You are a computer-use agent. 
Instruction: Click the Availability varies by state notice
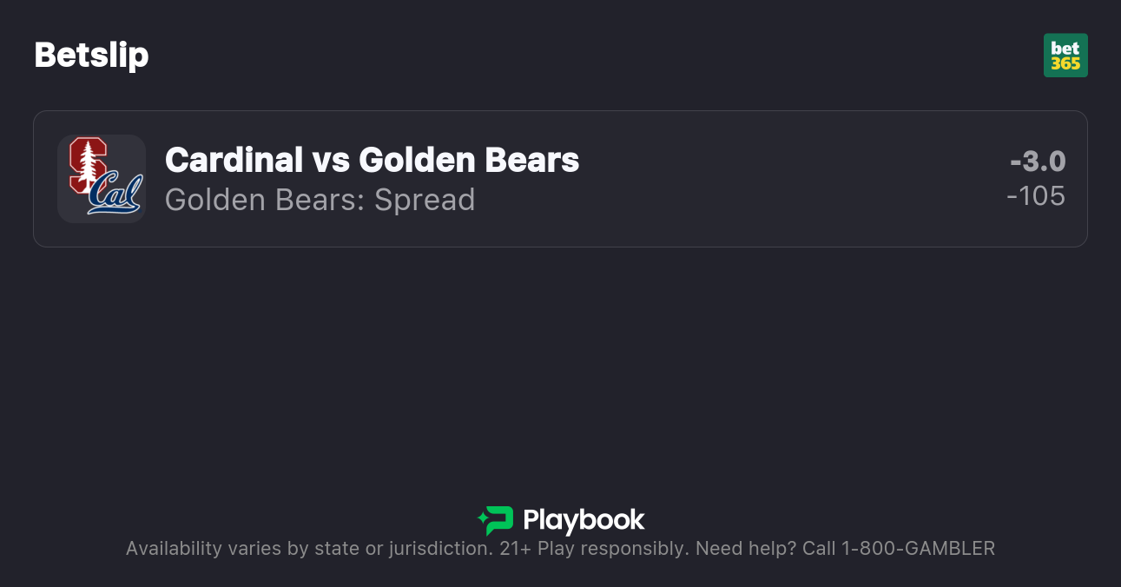(308, 549)
